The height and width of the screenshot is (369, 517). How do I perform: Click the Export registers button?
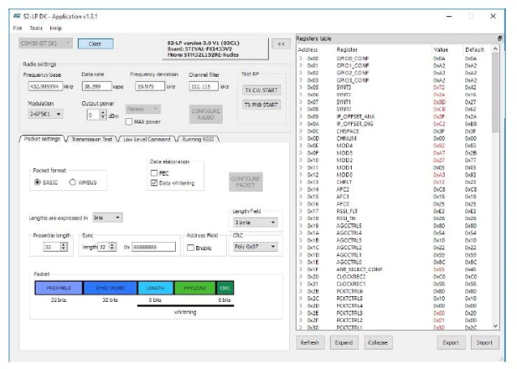tap(451, 342)
